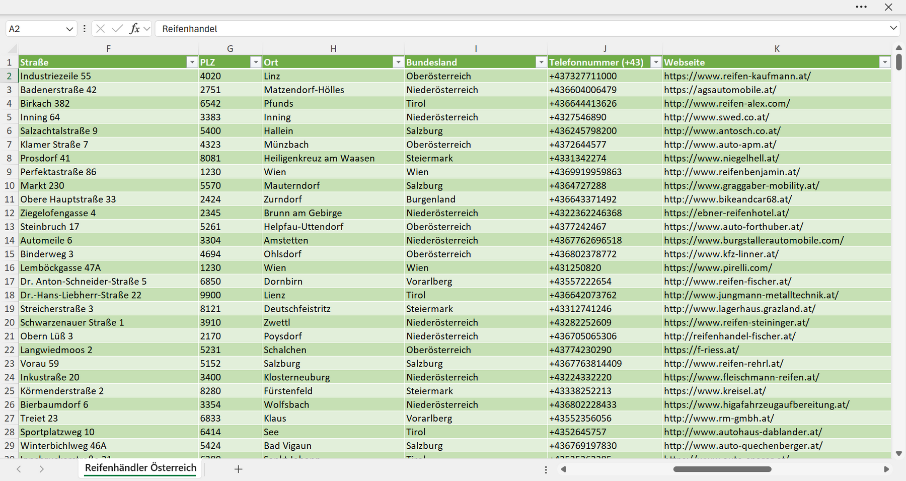The width and height of the screenshot is (906, 481).
Task: Select column header J
Action: pos(605,49)
